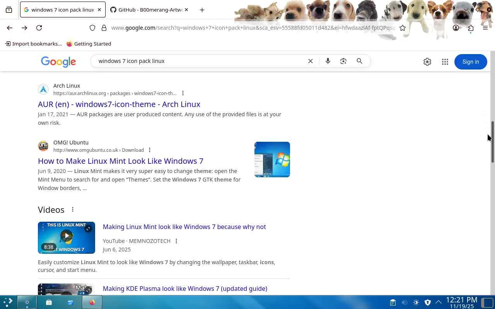Open more options for MEMNOZOTECH video

pos(176,241)
